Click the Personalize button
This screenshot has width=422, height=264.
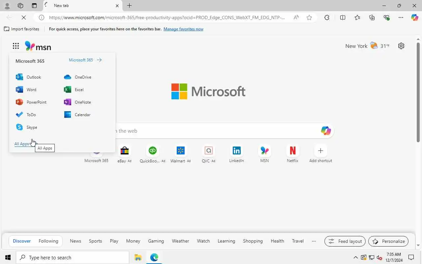click(388, 241)
